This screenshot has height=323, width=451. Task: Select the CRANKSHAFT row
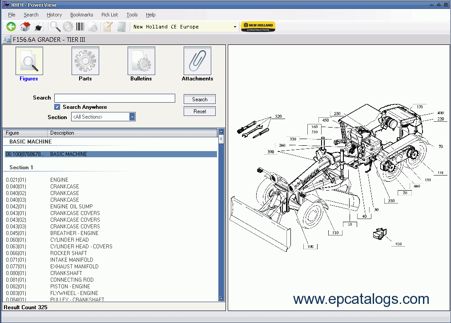click(111, 273)
